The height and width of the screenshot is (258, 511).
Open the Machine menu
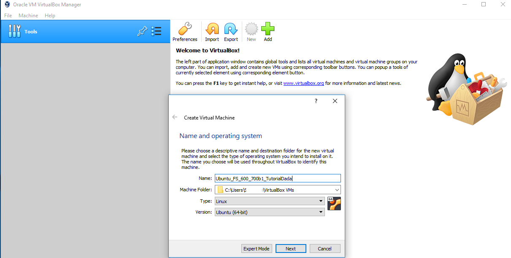(x=28, y=16)
